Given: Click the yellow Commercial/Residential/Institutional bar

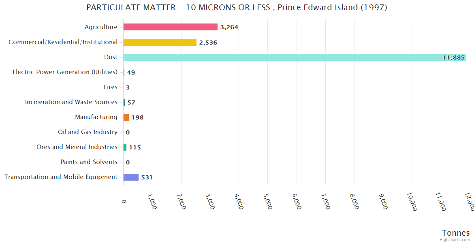Looking at the screenshot, I should (x=160, y=42).
